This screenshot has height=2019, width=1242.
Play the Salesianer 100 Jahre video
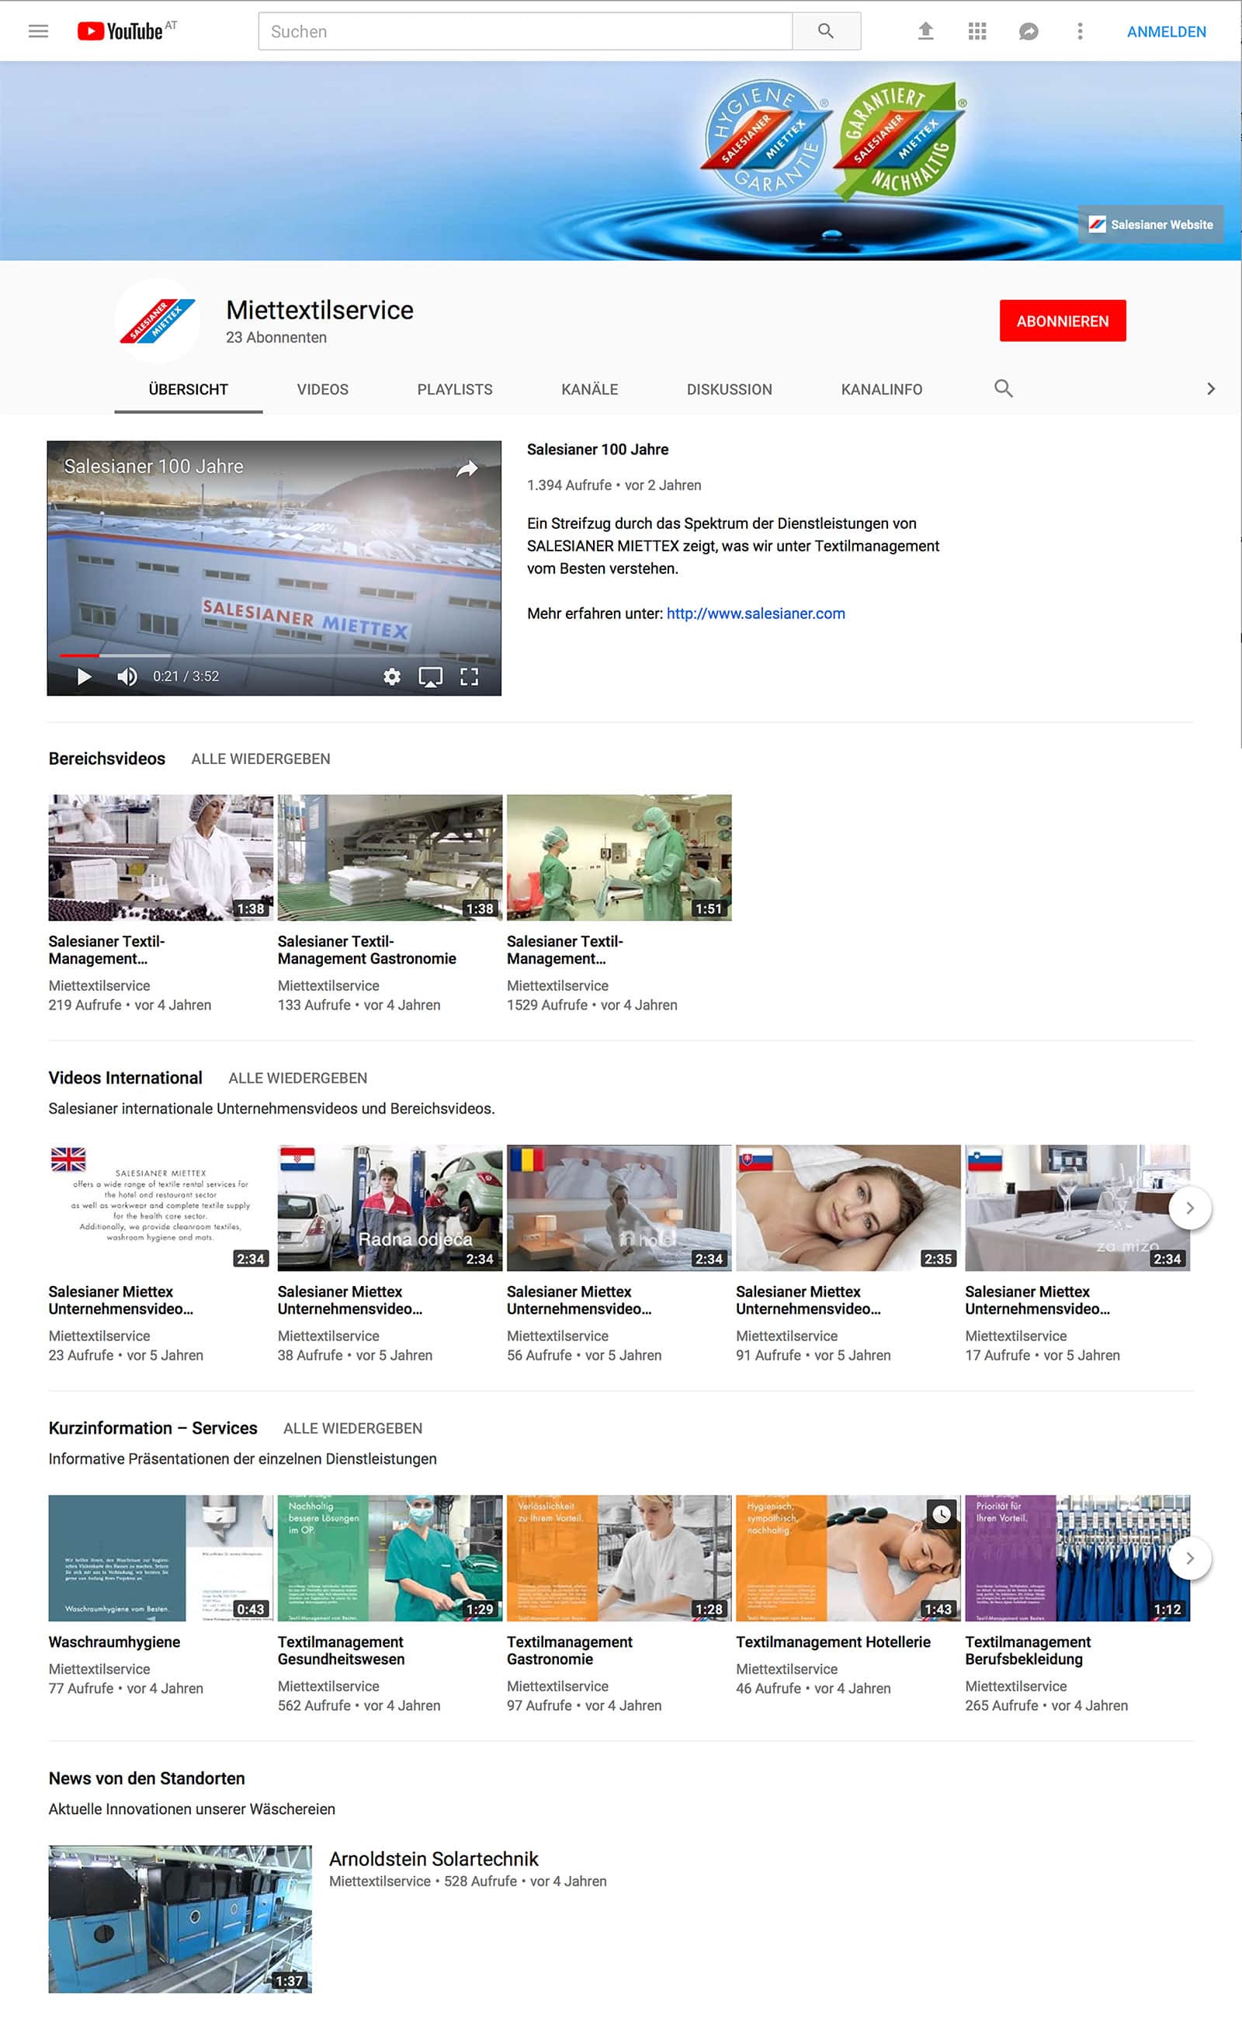coord(83,676)
